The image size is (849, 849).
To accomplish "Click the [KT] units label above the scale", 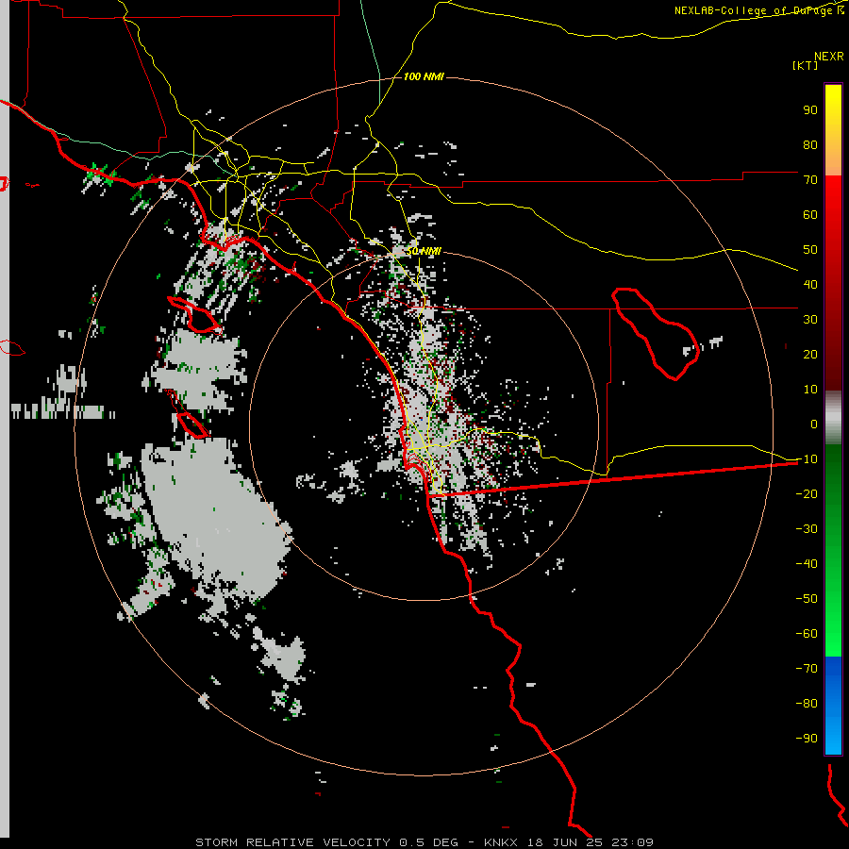I will coord(805,65).
